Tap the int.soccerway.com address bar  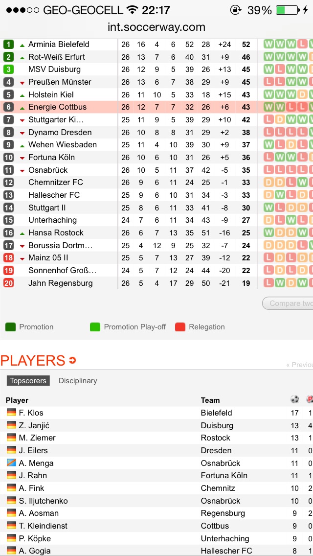click(x=156, y=27)
